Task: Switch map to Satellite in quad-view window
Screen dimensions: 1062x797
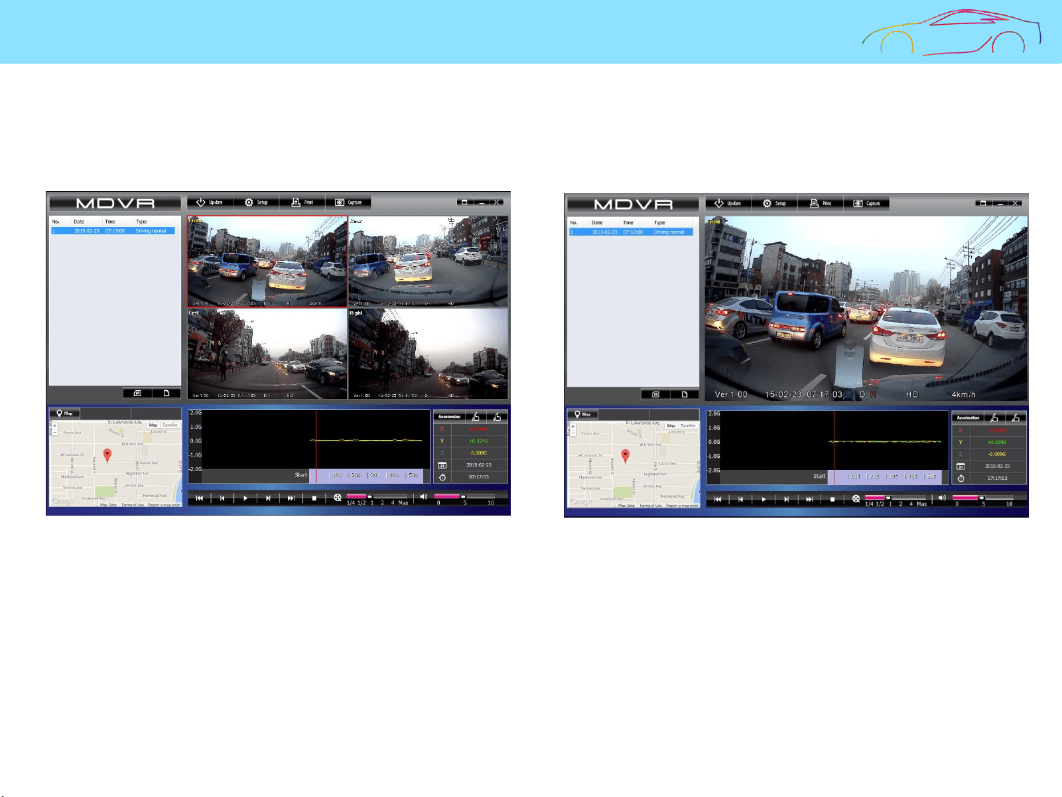Action: tap(170, 425)
